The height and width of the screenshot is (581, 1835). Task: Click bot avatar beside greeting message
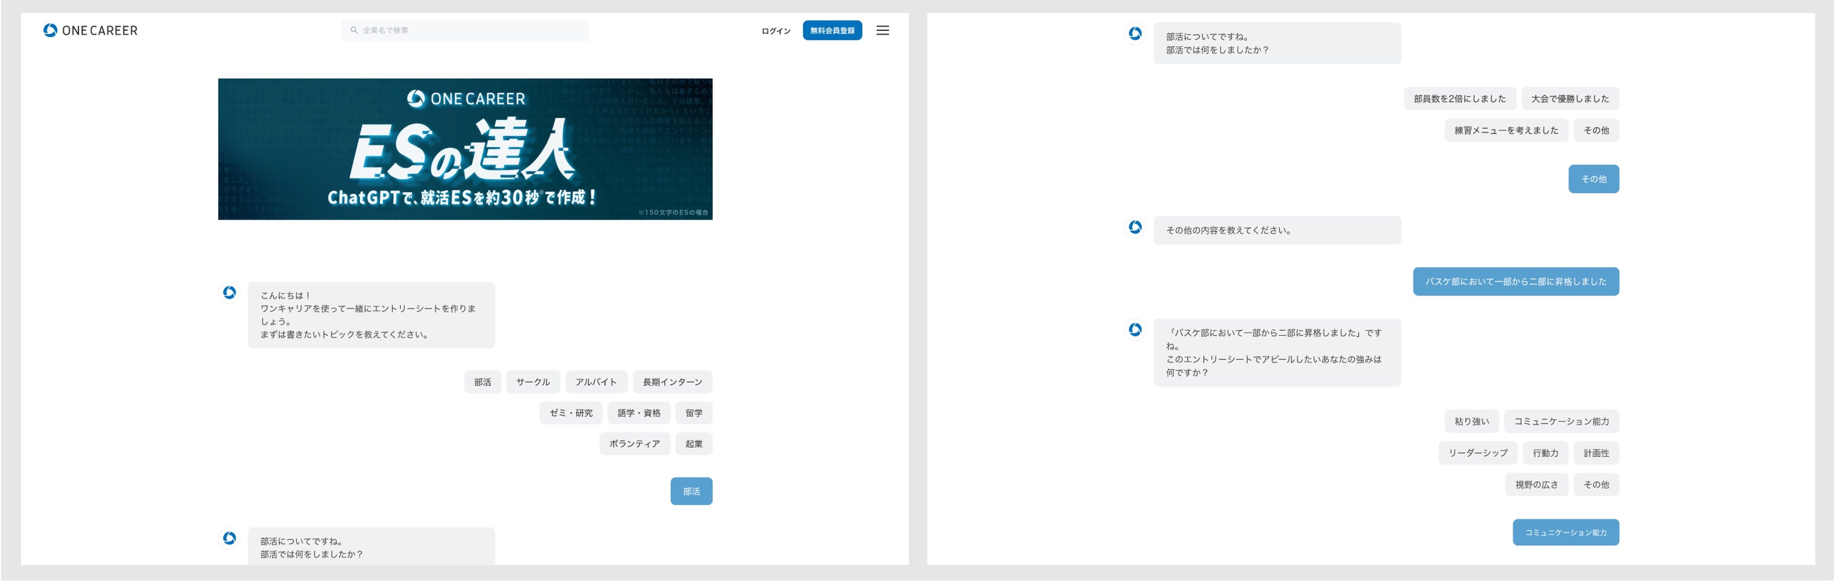[230, 293]
